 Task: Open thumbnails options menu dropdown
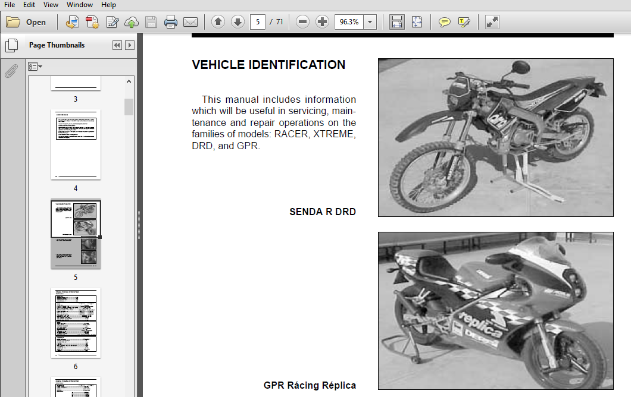pos(35,67)
